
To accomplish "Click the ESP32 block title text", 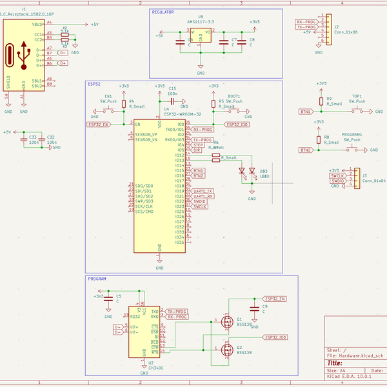I will point(94,84).
